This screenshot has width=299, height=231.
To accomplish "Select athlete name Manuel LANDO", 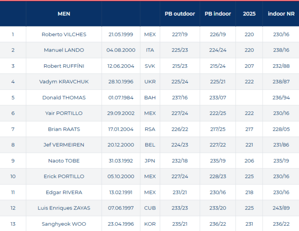I will pos(64,50).
